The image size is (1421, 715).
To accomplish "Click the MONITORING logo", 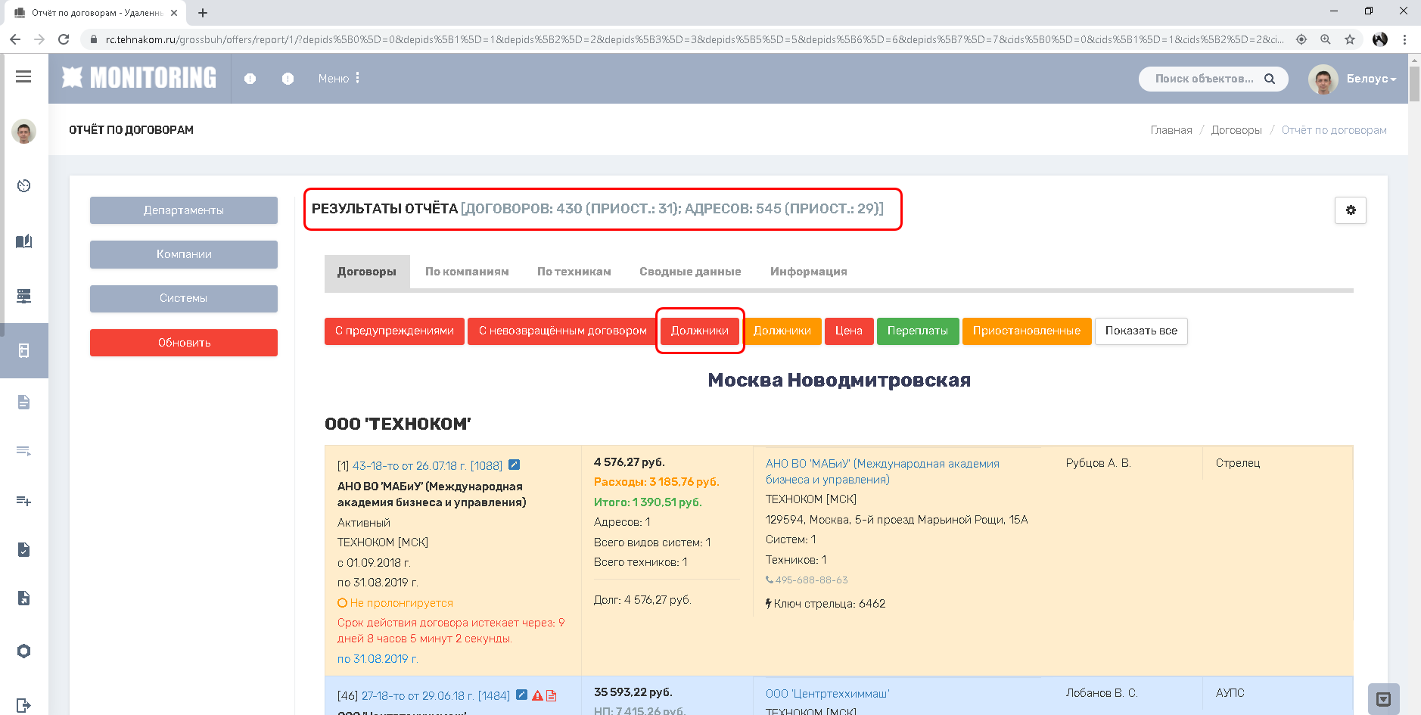I will [139, 77].
